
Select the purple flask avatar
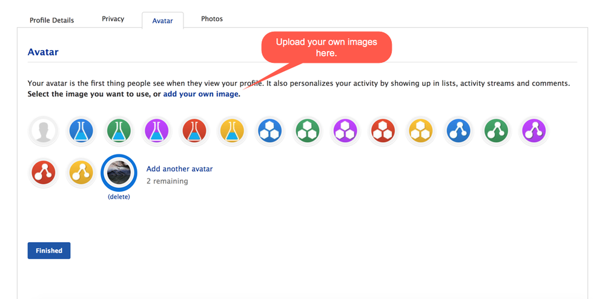tap(157, 131)
